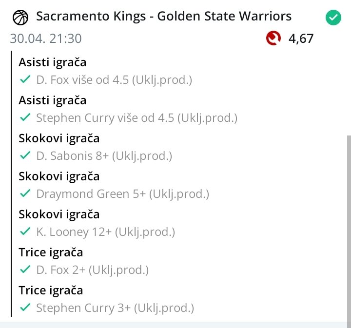The image size is (351, 328).
Task: Click checkmark beside Stephen Curry više od 4.5
Action: (24, 118)
